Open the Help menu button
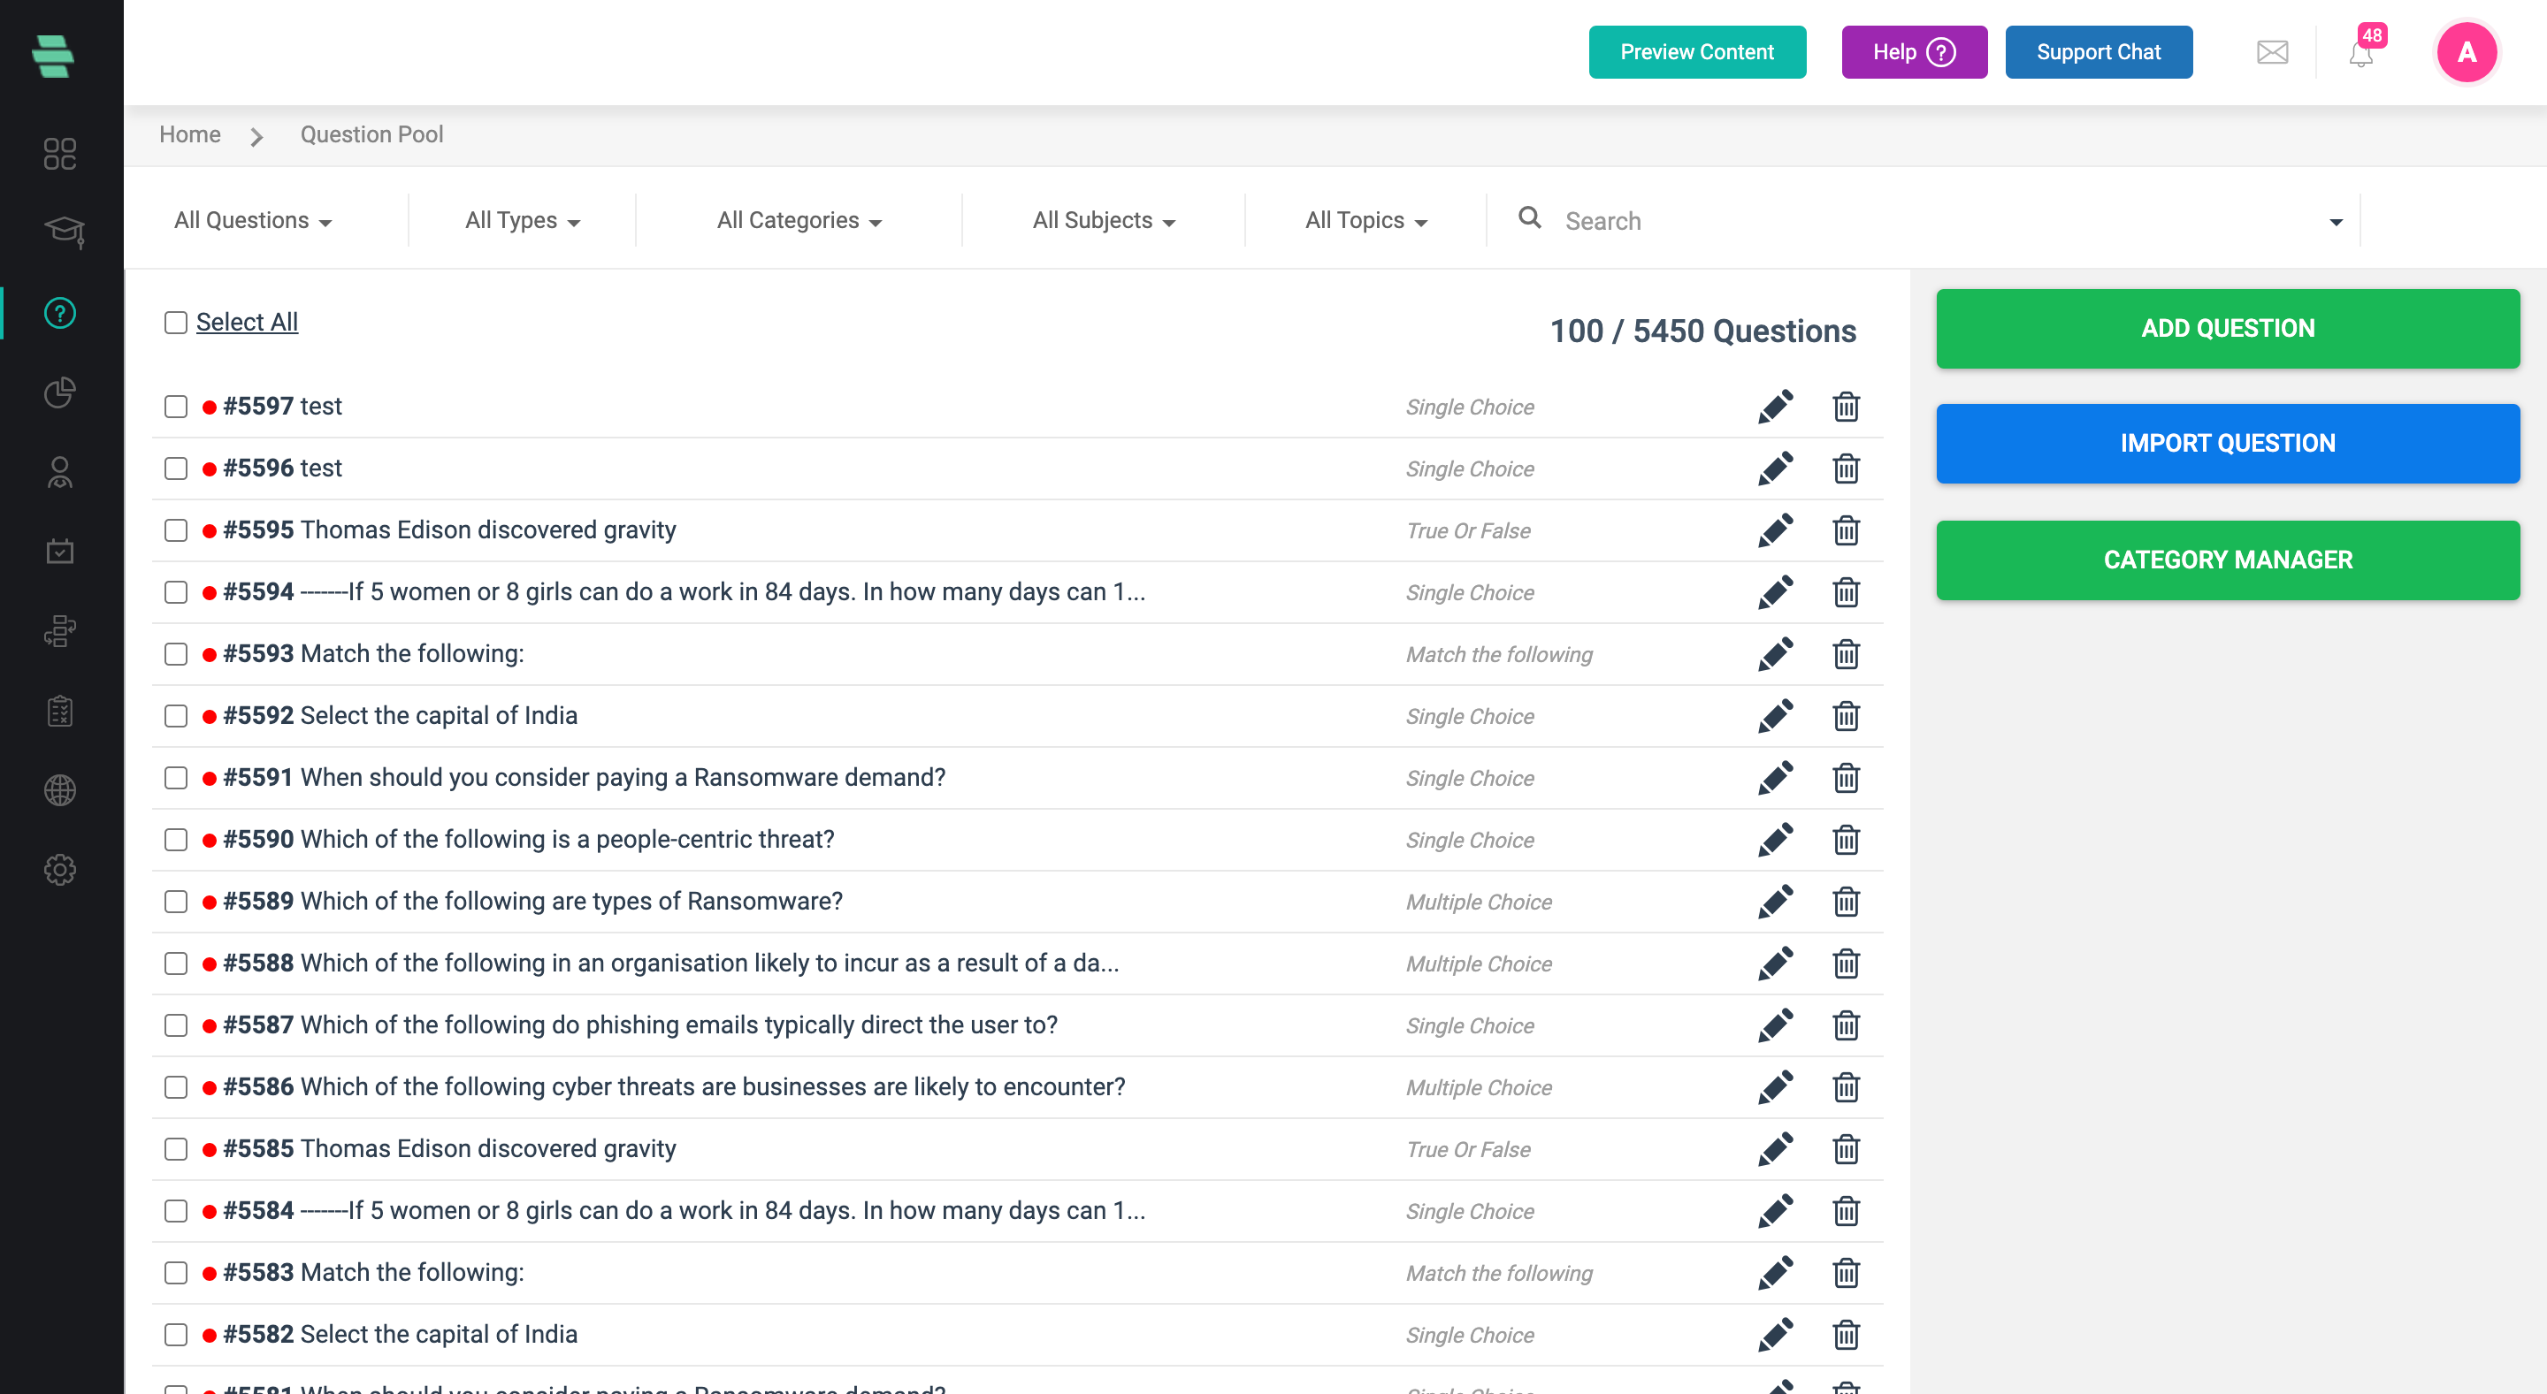The width and height of the screenshot is (2547, 1394). 1914,52
